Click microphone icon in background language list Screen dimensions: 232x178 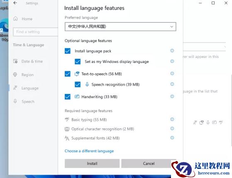click(208, 123)
